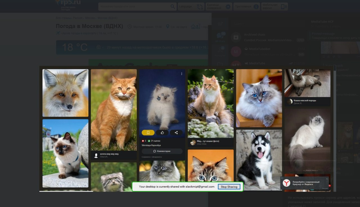Open the grey cat with blue eyes photo
Viewport: 360px width, 207px height.
[162, 171]
